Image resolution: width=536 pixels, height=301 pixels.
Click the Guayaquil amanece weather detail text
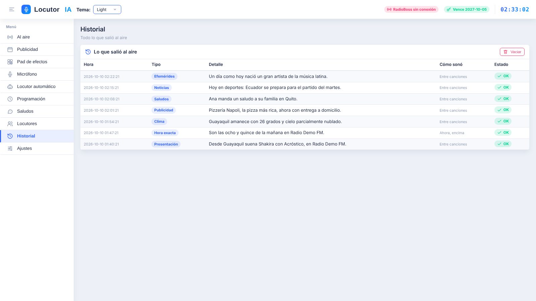point(275,121)
